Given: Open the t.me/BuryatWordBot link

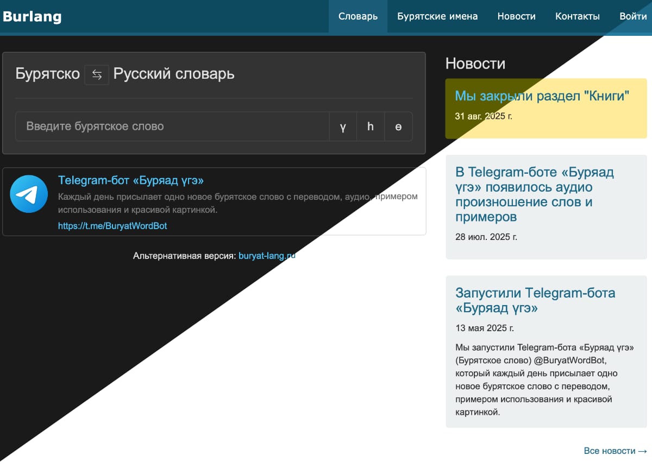Looking at the screenshot, I should click(112, 225).
